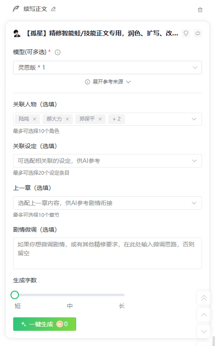This screenshot has width=215, height=346.
Task: Open the 上一章 chapter dropdown
Action: 107,203
